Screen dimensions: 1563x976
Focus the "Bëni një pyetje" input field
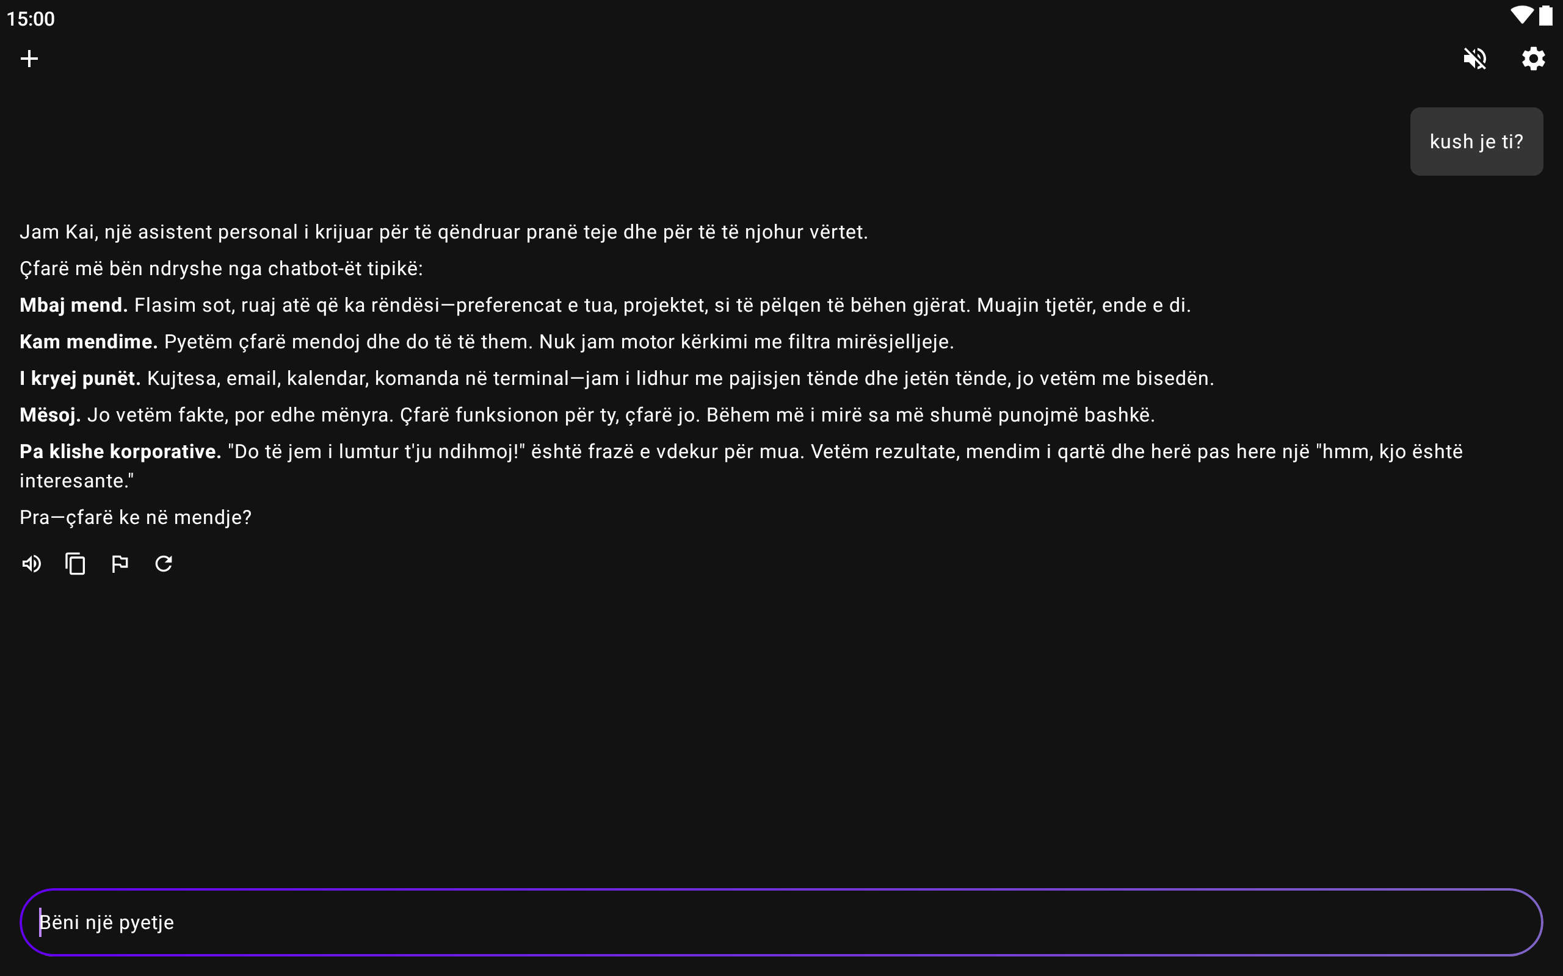tap(781, 922)
